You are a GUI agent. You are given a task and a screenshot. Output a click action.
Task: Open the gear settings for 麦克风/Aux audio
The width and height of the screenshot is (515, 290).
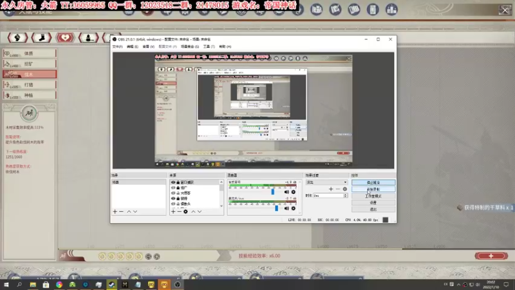click(294, 208)
